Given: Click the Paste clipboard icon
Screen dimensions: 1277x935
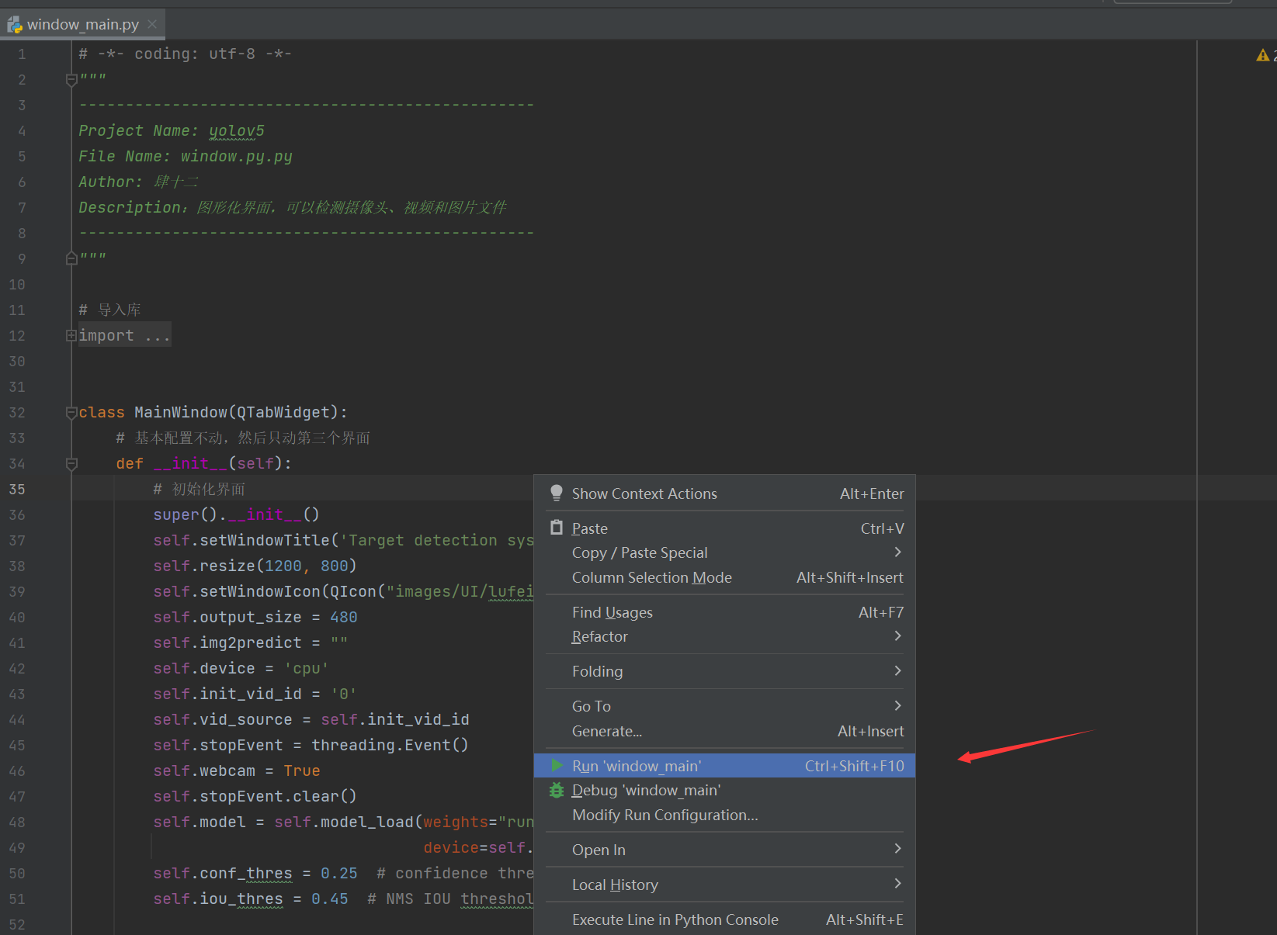Looking at the screenshot, I should point(556,528).
